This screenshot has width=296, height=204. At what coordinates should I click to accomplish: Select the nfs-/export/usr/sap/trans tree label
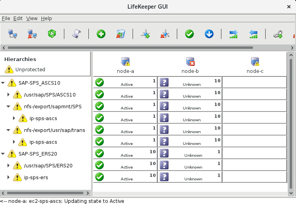click(x=54, y=130)
